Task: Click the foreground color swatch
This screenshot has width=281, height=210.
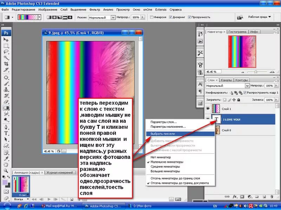Action: coord(5,182)
